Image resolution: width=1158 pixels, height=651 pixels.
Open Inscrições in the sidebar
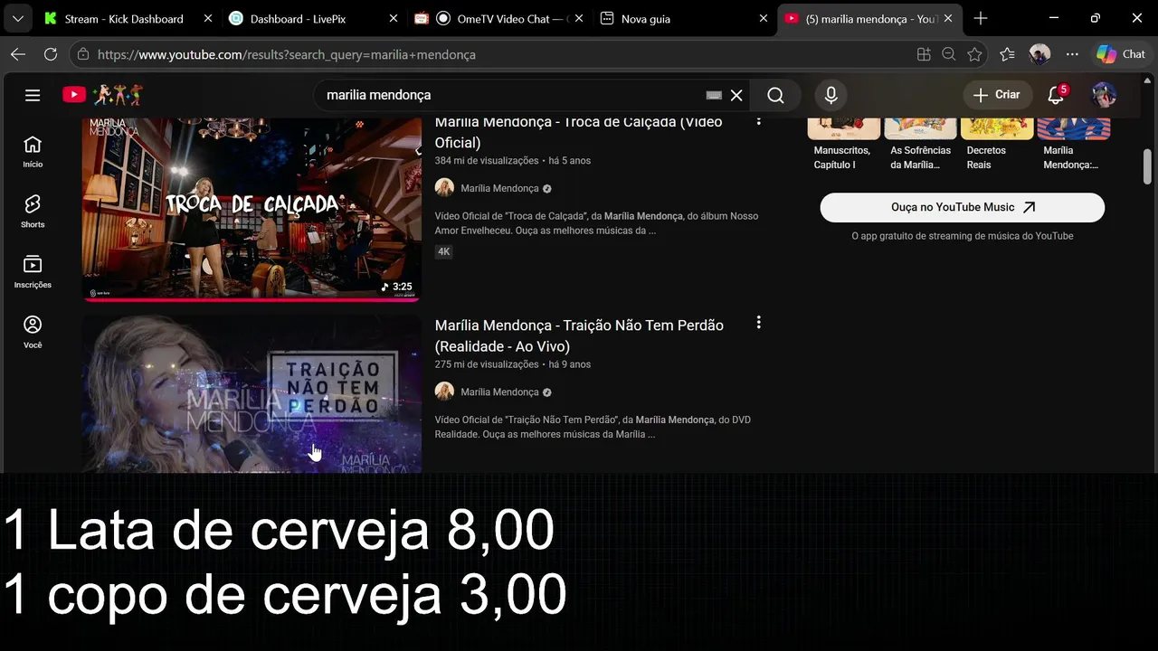pos(33,272)
